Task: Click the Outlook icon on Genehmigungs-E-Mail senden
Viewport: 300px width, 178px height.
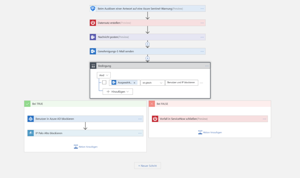Action: pyautogui.click(x=93, y=51)
